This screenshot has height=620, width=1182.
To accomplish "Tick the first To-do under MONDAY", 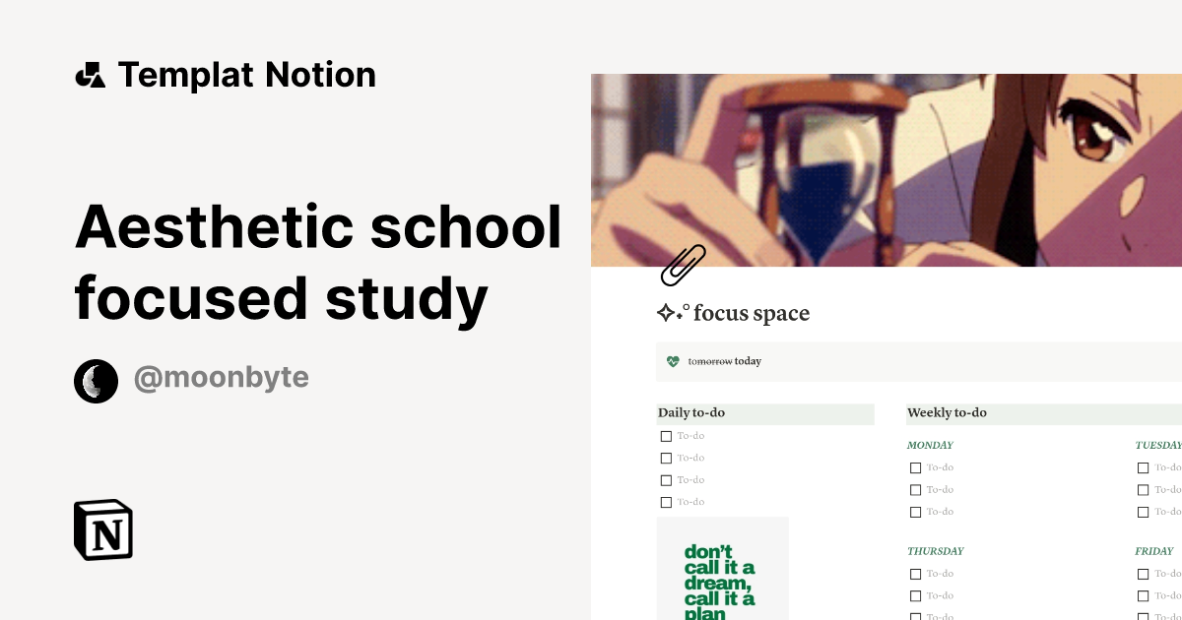I will (x=915, y=467).
